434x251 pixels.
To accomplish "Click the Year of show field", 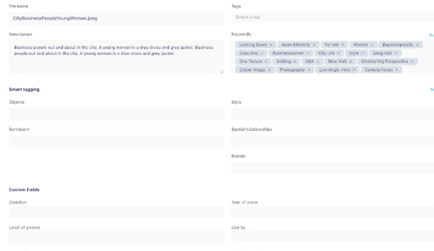I will [x=332, y=212].
